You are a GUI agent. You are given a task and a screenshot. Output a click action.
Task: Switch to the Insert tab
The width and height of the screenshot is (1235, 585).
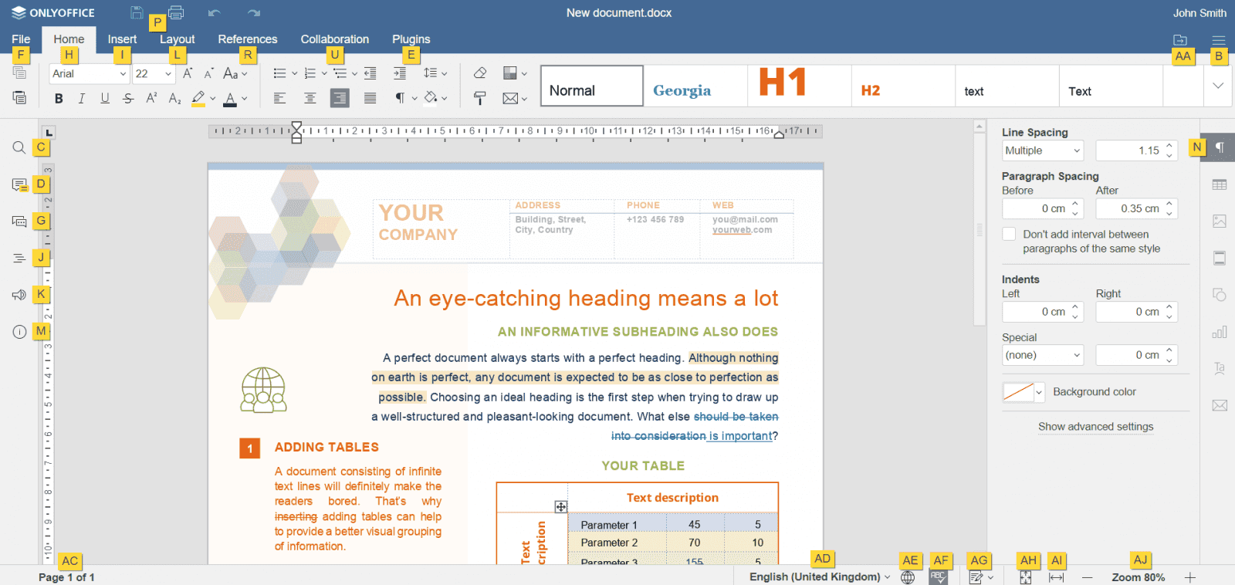[x=122, y=39]
